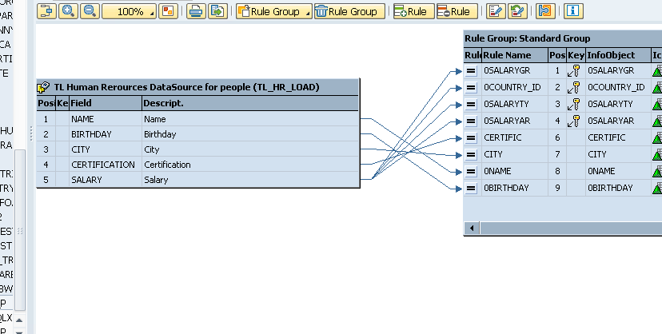The width and height of the screenshot is (662, 334).
Task: Click the TL_HR_LOAD DataSource title bar
Action: (x=198, y=87)
